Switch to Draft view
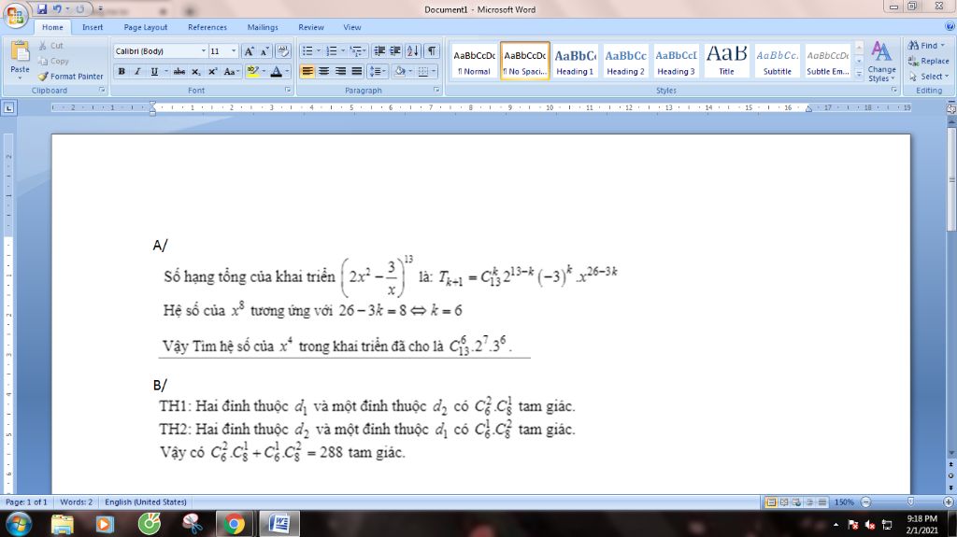Viewport: 957px width, 537px height. click(822, 502)
